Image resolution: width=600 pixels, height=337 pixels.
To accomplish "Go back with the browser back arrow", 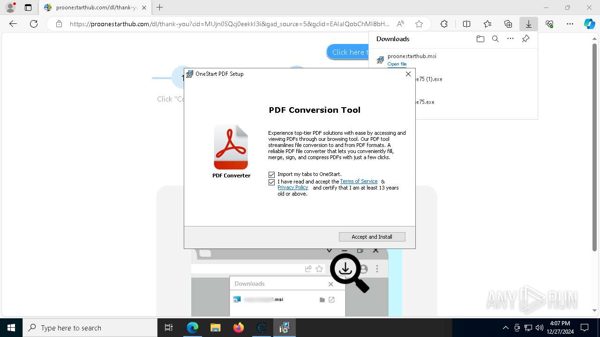I will point(13,24).
